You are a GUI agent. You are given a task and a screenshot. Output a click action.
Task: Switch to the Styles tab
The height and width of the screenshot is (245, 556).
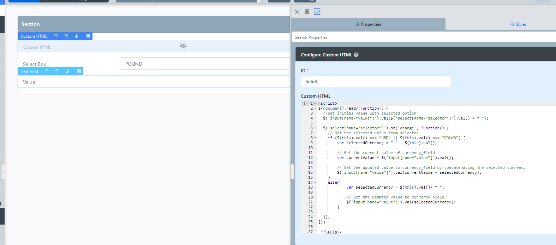coord(518,24)
